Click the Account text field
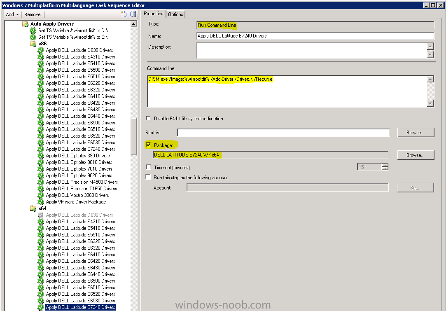The height and width of the screenshot is (311, 446). tap(287, 187)
